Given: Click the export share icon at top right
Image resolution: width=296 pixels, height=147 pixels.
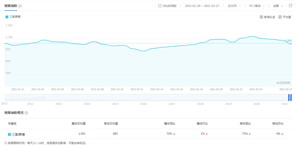Looking at the screenshot, I should click(291, 5).
